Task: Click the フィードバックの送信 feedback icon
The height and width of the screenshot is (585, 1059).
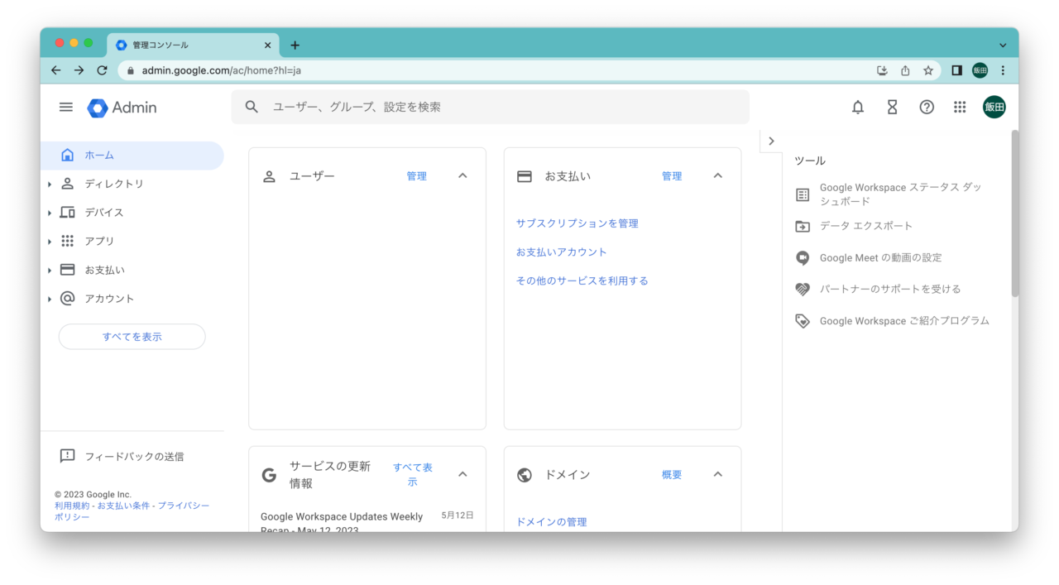Action: point(68,456)
